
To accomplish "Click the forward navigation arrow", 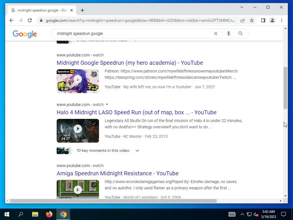I will pyautogui.click(x=21, y=20).
